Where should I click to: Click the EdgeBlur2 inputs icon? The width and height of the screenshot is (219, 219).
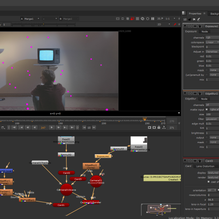click(195, 93)
